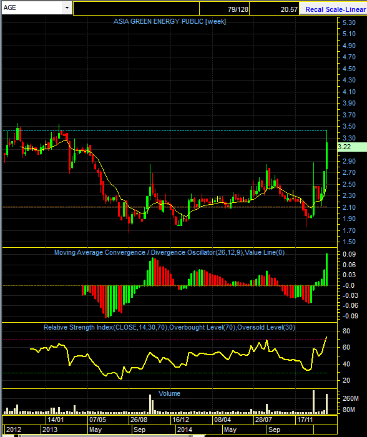The height and width of the screenshot is (437, 367).
Task: Open the AGE symbol dropdown arrow
Action: (67, 7)
